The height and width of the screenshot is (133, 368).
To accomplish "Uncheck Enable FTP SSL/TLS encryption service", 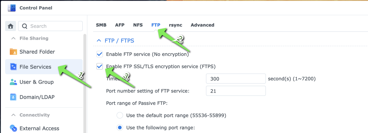I will click(x=100, y=67).
